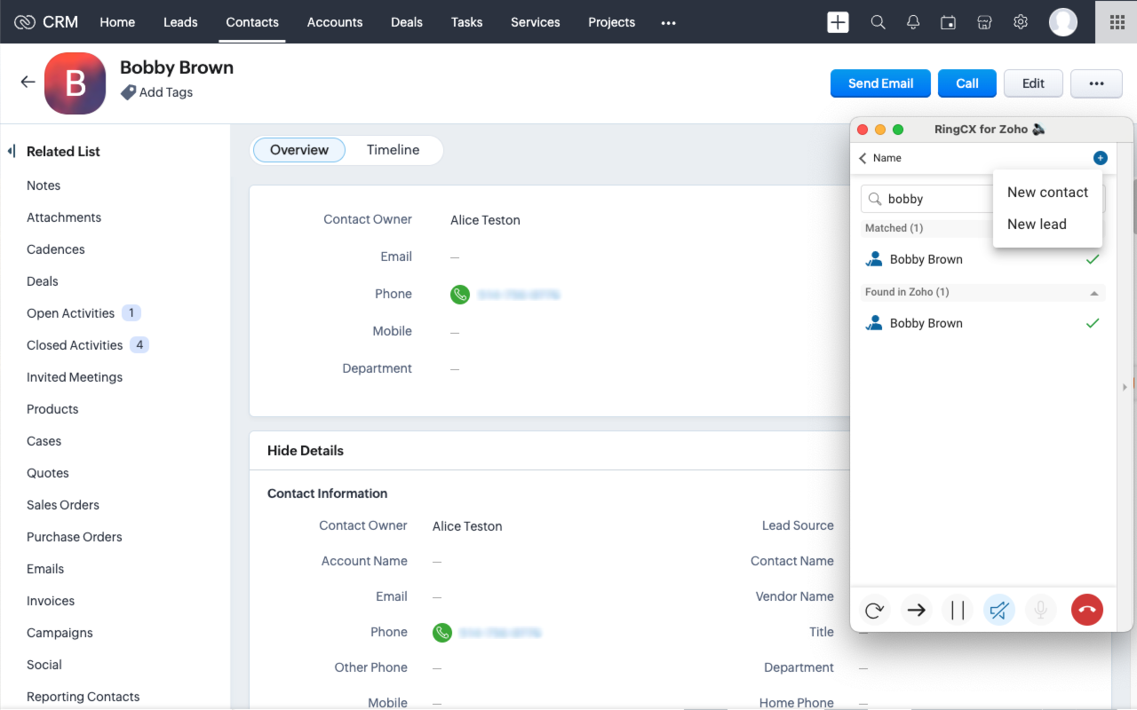Collapse the Found in Zoho section
Image resolution: width=1137 pixels, height=710 pixels.
pos(1094,293)
